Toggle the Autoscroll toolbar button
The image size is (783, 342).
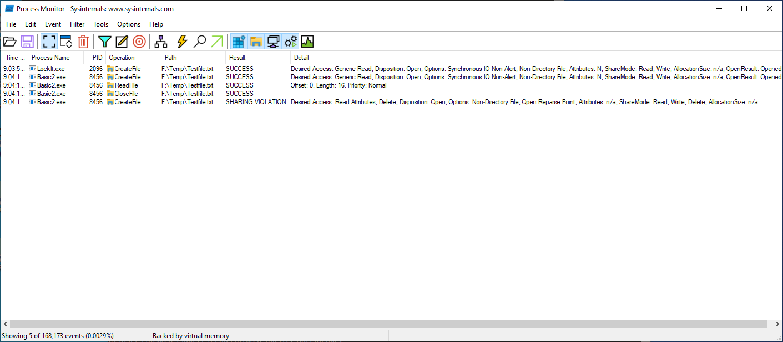(66, 42)
